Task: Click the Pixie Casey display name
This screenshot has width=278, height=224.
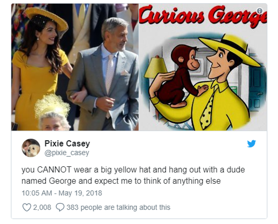Action: (67, 143)
